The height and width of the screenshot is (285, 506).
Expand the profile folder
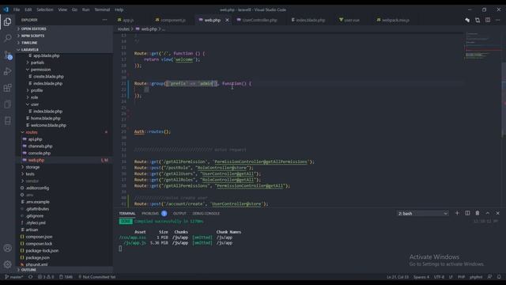36,90
